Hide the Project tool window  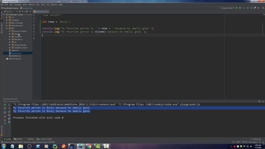30,12
